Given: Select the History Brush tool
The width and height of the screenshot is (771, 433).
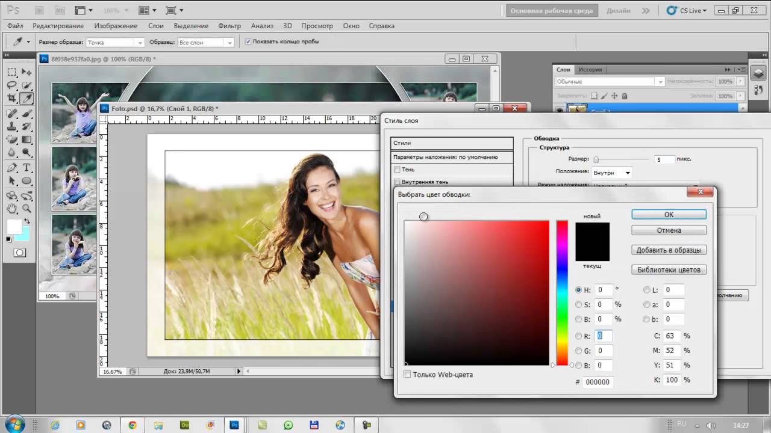Looking at the screenshot, I should (x=27, y=126).
